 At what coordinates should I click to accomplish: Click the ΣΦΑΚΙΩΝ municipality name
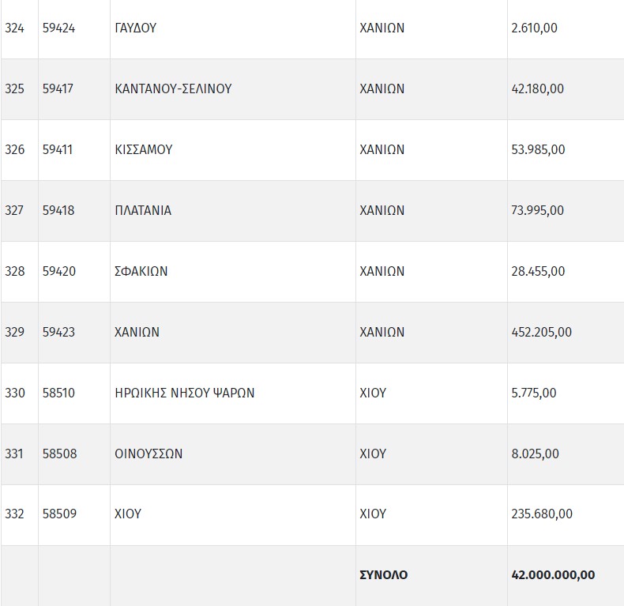point(141,272)
